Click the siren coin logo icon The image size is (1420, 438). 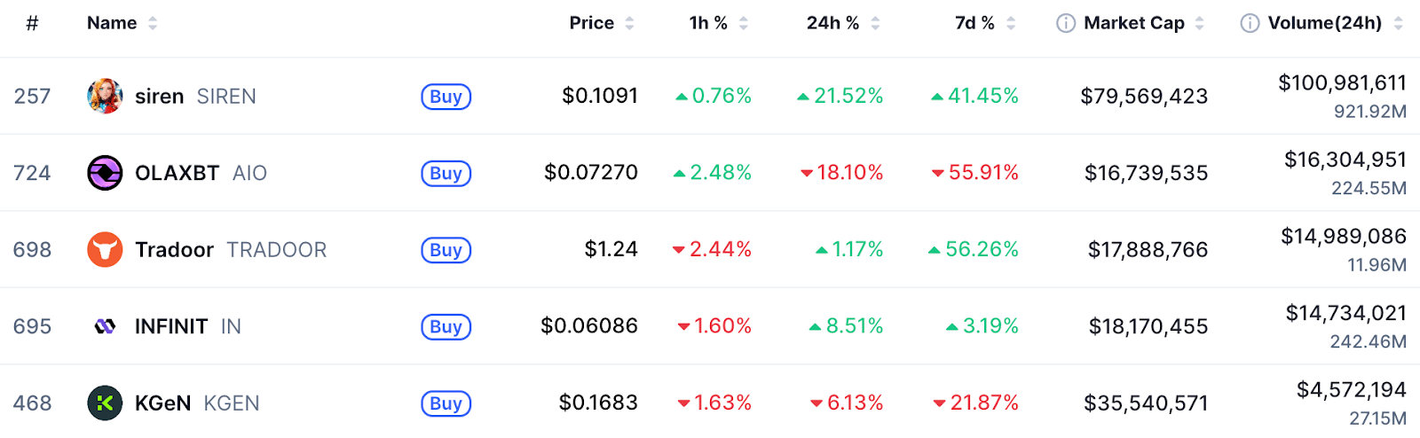(105, 96)
